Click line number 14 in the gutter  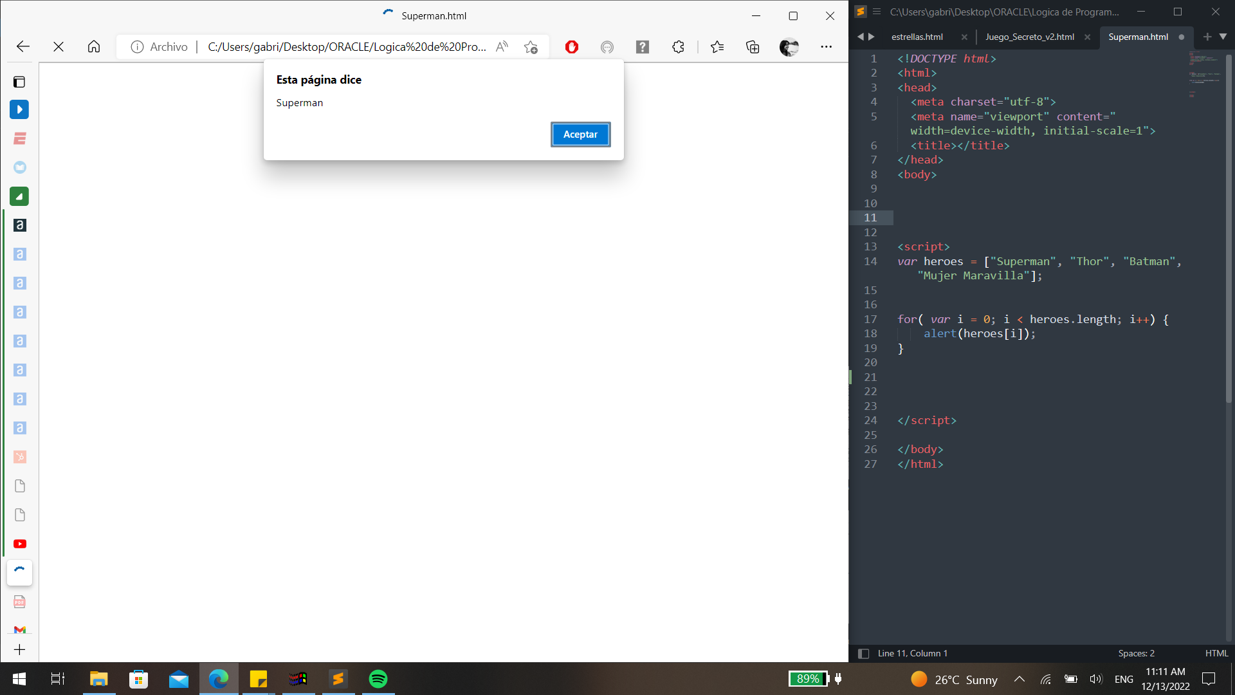coord(870,261)
